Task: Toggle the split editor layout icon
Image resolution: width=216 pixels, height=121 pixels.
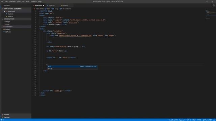Action: point(213,5)
